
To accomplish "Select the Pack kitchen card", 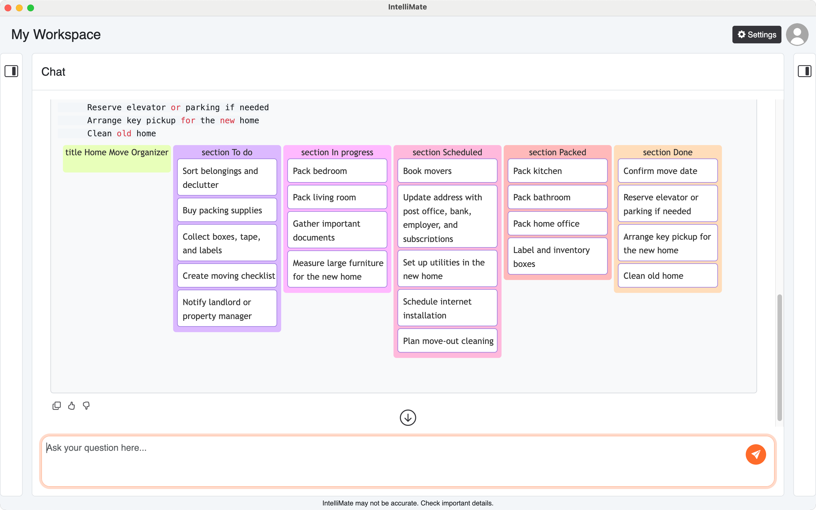I will point(557,171).
